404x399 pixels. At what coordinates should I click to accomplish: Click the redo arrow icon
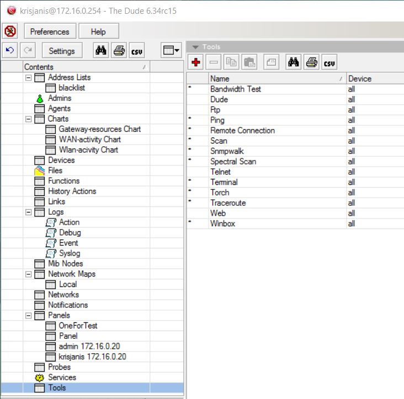point(28,50)
